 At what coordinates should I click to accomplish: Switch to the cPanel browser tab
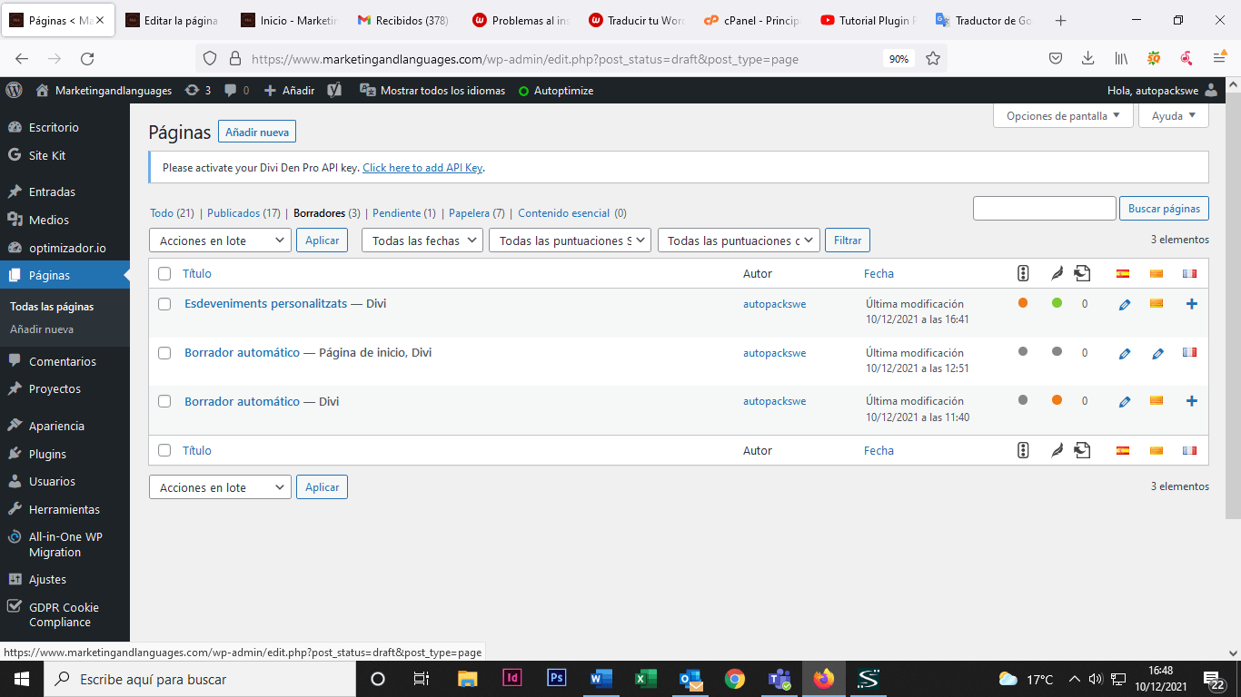click(x=750, y=20)
